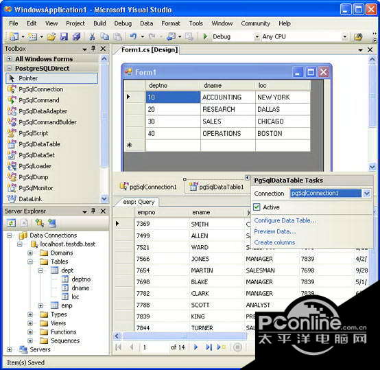Click the designer vertical scrollbar down arrow
Viewport: 380px width, 370px height.
pos(372,167)
